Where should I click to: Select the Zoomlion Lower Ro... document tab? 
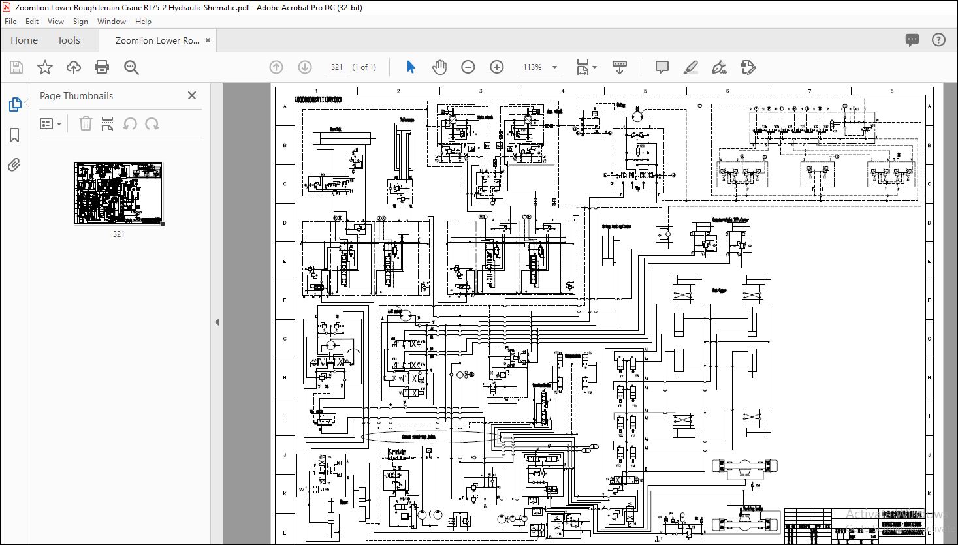point(157,40)
